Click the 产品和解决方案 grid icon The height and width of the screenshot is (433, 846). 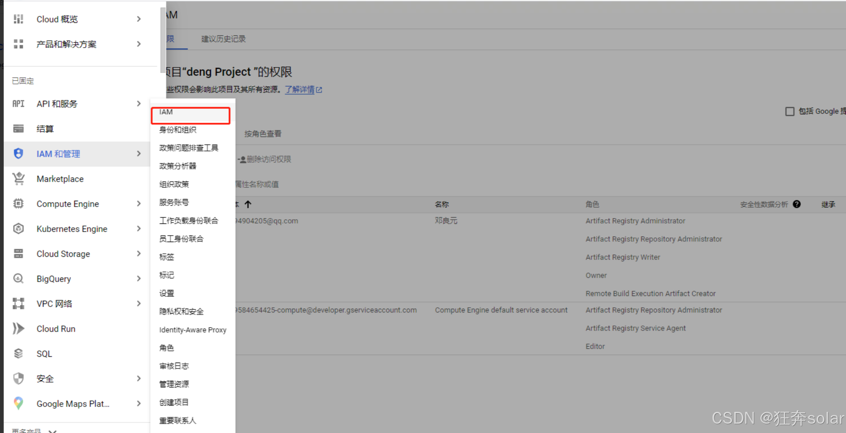point(18,44)
